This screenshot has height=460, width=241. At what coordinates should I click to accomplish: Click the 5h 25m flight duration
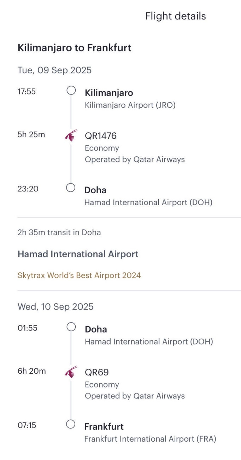[x=31, y=135]
